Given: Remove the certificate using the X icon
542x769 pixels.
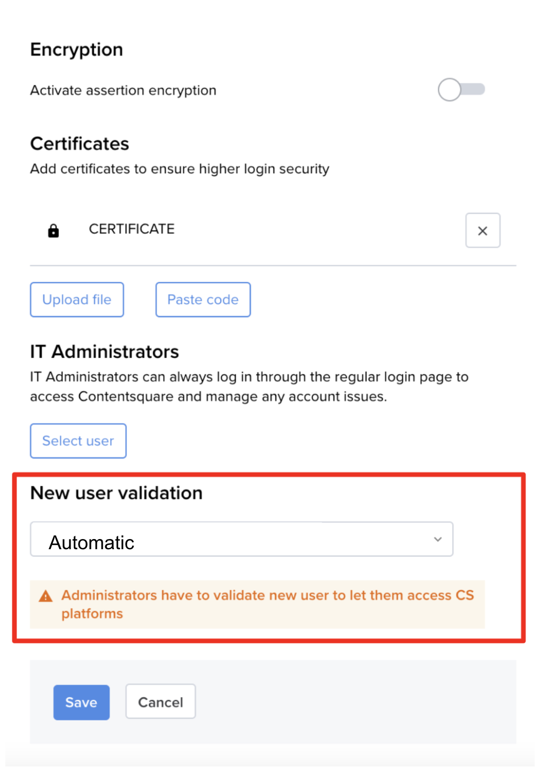Looking at the screenshot, I should click(x=482, y=230).
